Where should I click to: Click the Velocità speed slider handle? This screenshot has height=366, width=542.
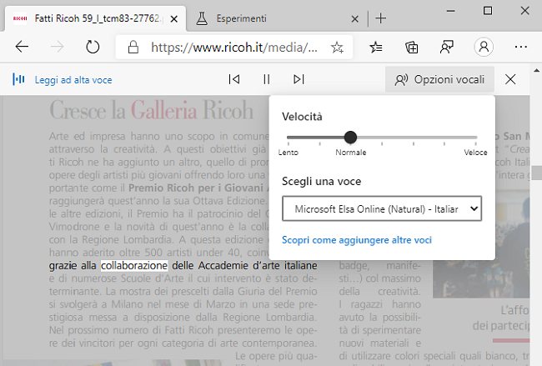(x=350, y=137)
